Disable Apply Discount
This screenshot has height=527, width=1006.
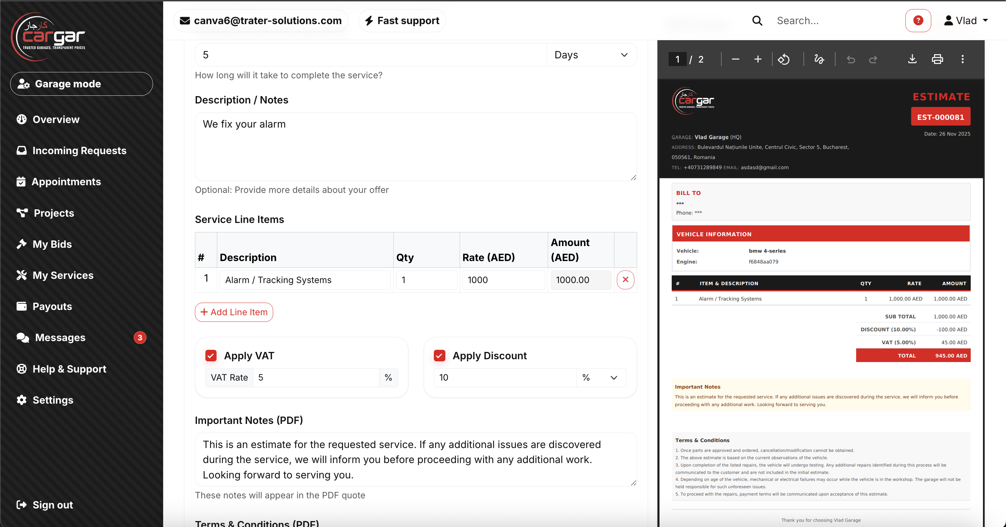(439, 355)
